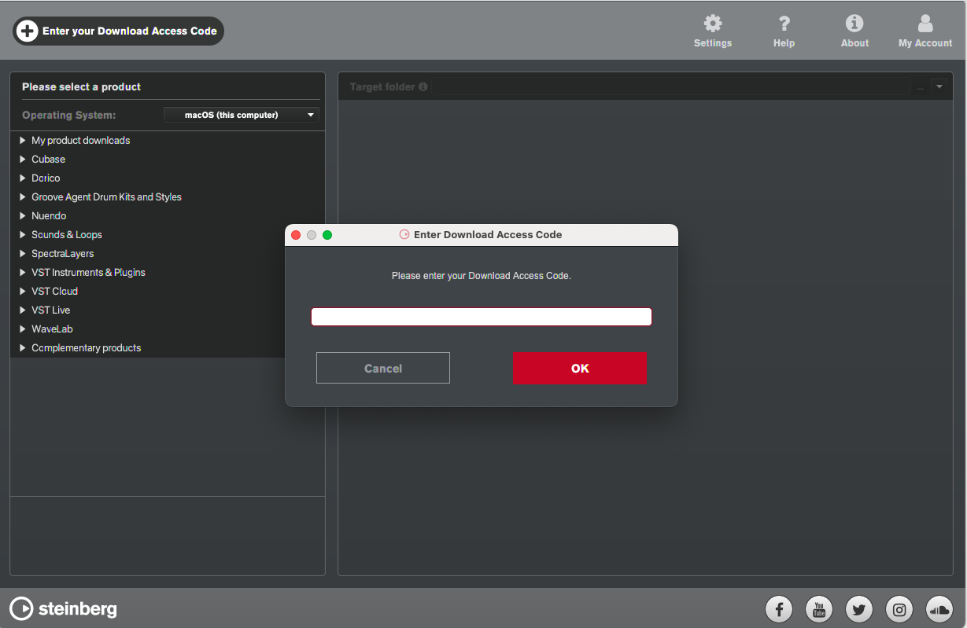Open Steinberg Twitter page icon

(858, 608)
